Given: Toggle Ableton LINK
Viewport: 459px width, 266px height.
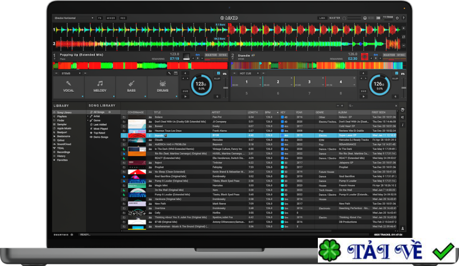Looking at the screenshot, I should (322, 18).
